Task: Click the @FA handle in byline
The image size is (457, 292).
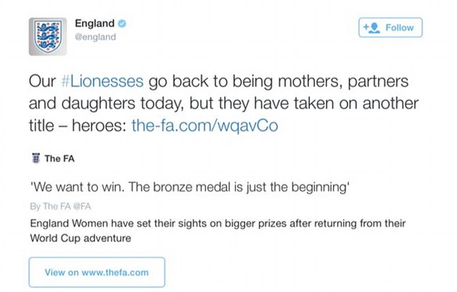Action: [82, 206]
